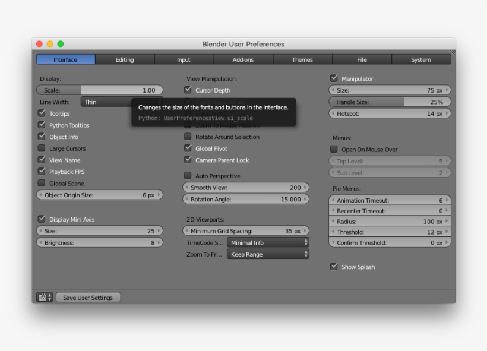The width and height of the screenshot is (487, 351).
Task: Turn on Auto Perspective
Action: [x=188, y=176]
